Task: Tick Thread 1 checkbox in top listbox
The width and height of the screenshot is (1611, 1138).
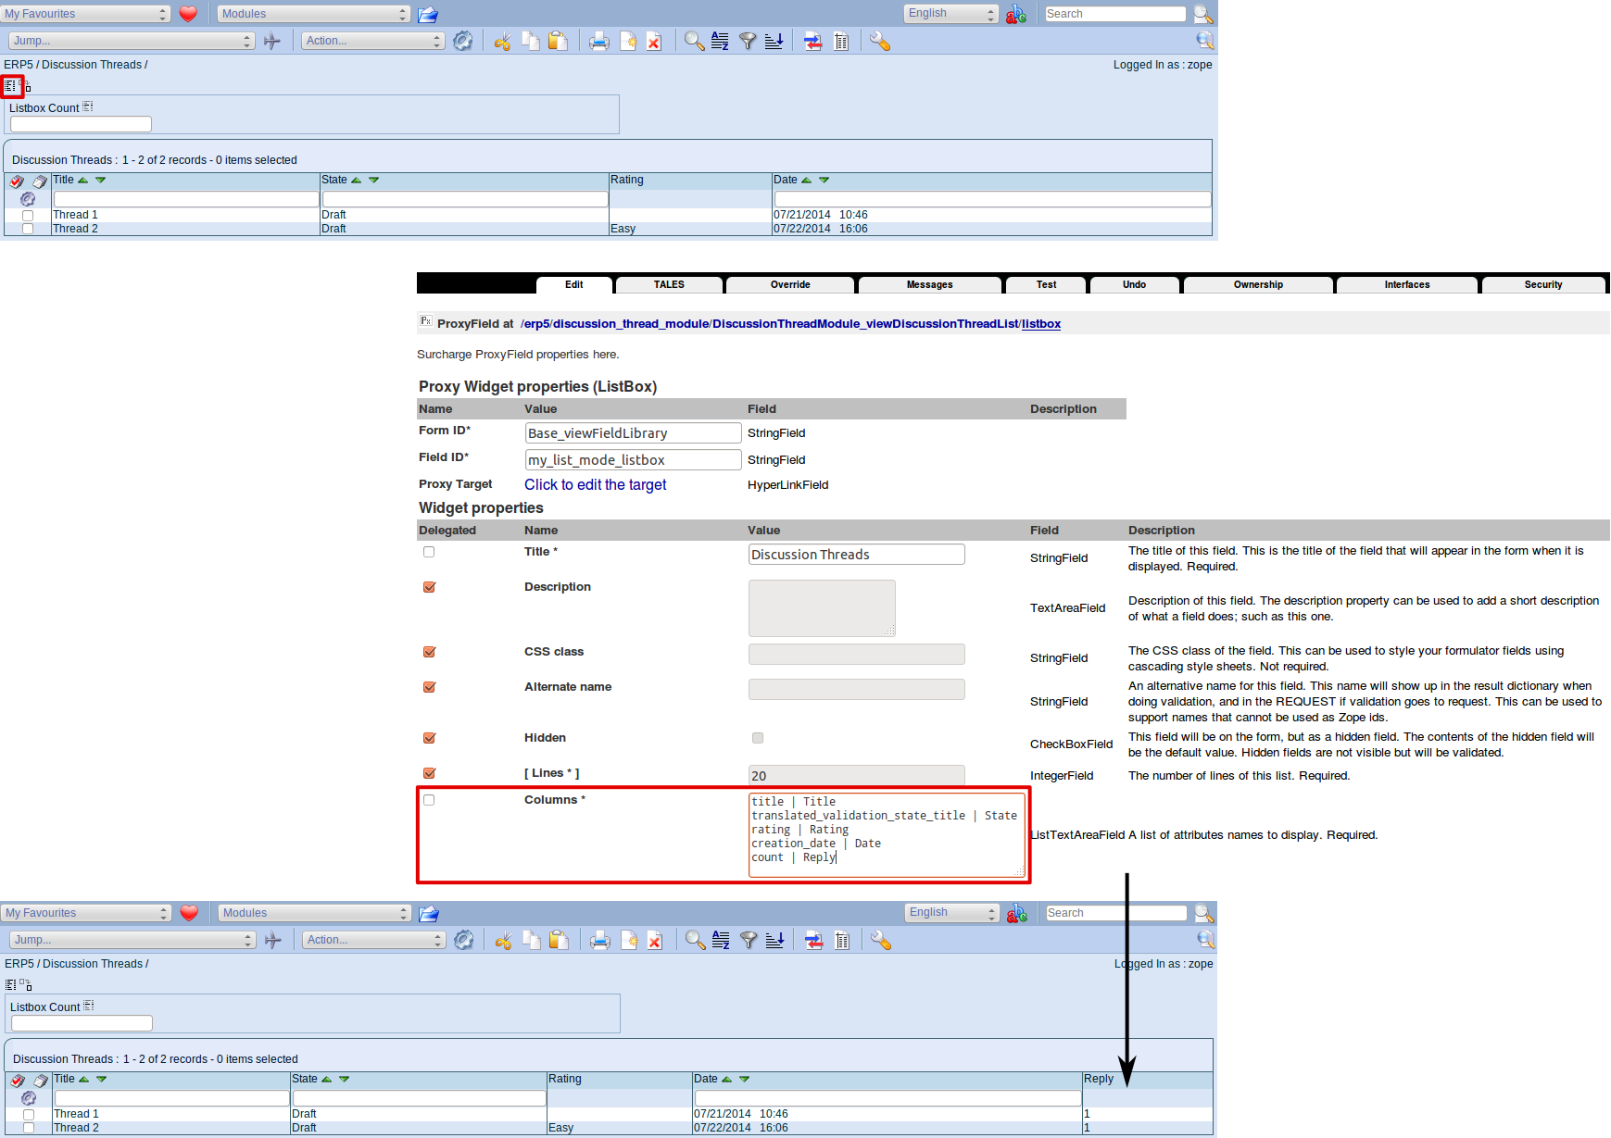Action: [x=28, y=216]
